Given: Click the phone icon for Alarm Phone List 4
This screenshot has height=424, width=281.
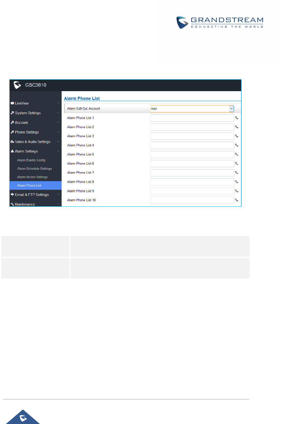Looking at the screenshot, I should (x=237, y=145).
